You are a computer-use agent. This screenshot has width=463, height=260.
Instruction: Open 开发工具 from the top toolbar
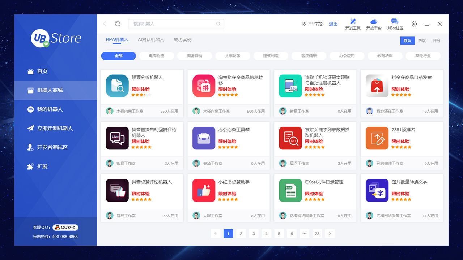click(353, 24)
